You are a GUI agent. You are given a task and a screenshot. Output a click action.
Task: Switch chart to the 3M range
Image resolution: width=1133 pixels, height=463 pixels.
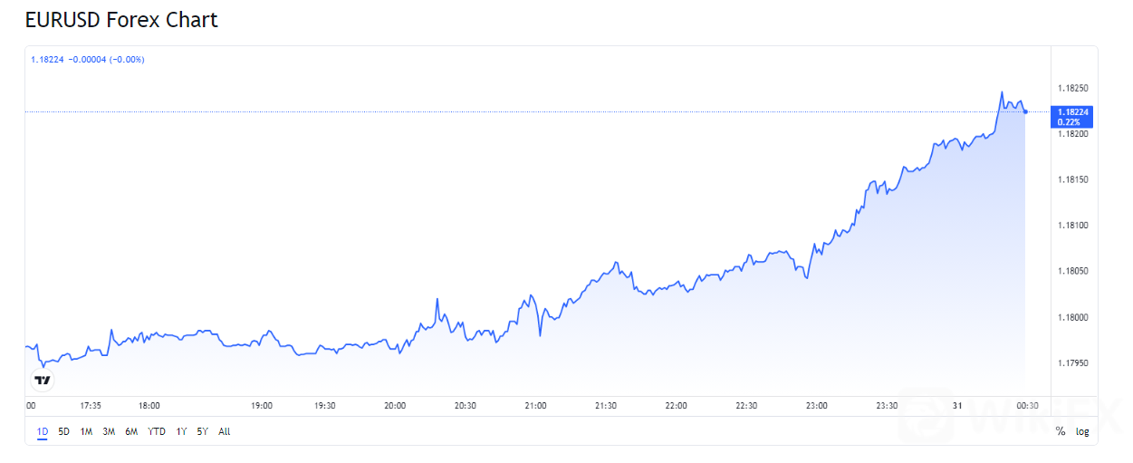(109, 432)
